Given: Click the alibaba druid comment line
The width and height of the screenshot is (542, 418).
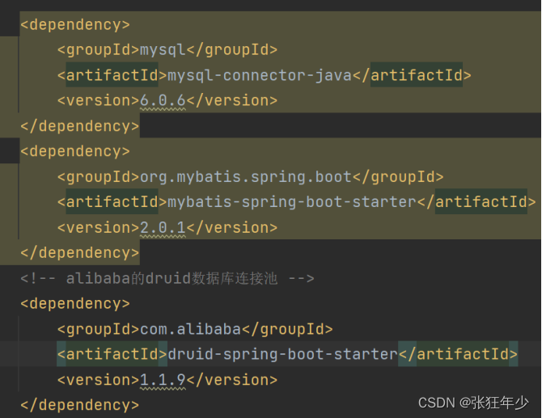Looking at the screenshot, I should pos(167,279).
